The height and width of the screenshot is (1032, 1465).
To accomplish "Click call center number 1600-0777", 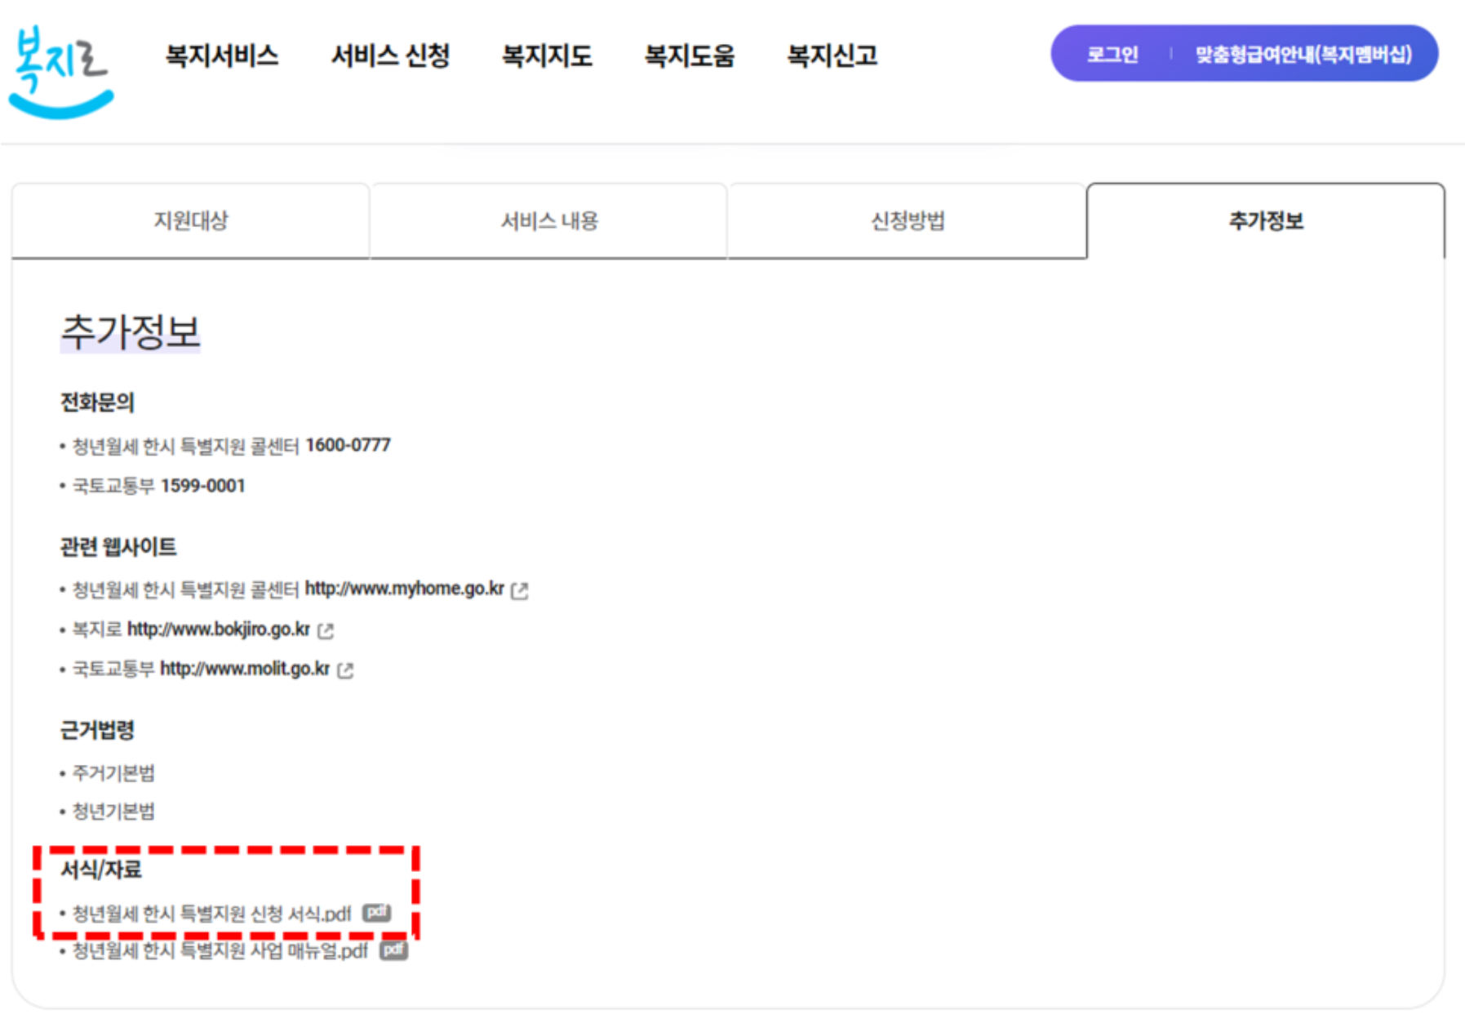I will pyautogui.click(x=348, y=446).
